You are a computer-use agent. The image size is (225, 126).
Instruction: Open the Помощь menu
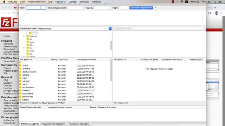tap(96, 2)
